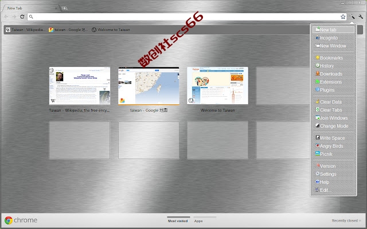The width and height of the screenshot is (367, 229).
Task: Click the browser back arrow
Action: (x=6, y=17)
